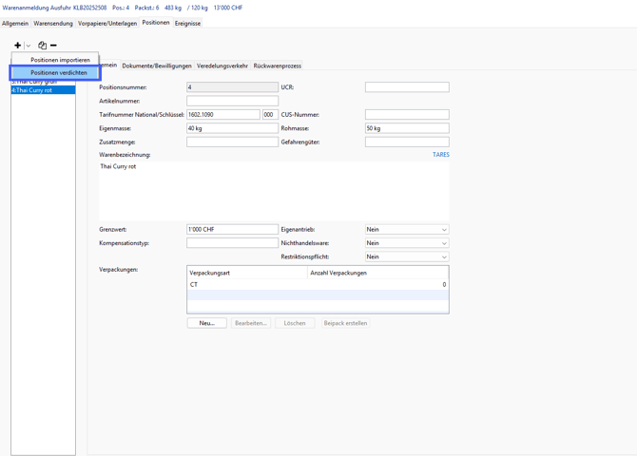The image size is (637, 456).
Task: Click the UCR input field
Action: coord(407,86)
